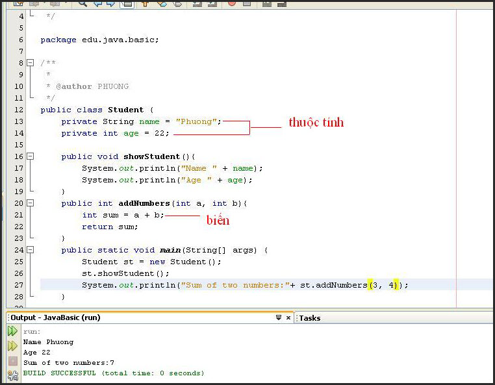Collapse the Javadoc comment fold at line 8
Viewport: 495px width, 385px height.
tap(31, 63)
